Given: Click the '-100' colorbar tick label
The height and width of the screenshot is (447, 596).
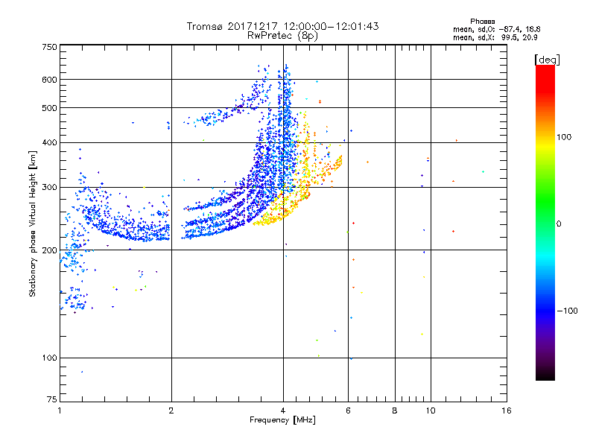Looking at the screenshot, I should 567,311.
